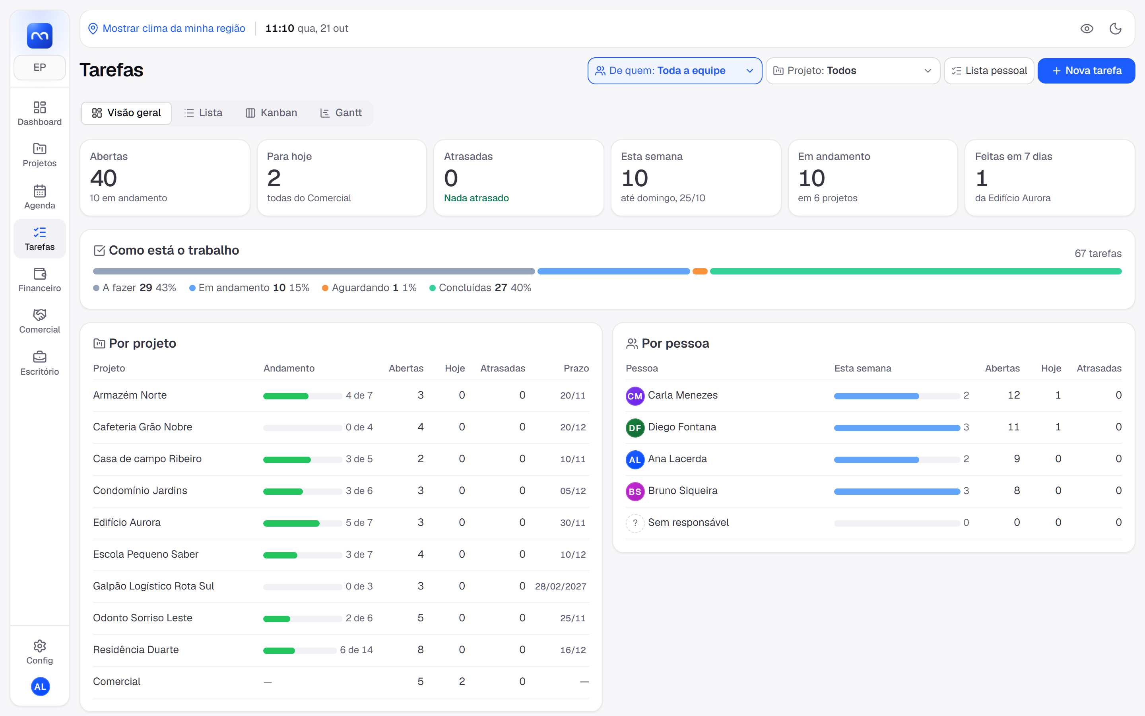Click the Esta semana summary card
This screenshot has height=716, width=1145.
[x=695, y=177]
